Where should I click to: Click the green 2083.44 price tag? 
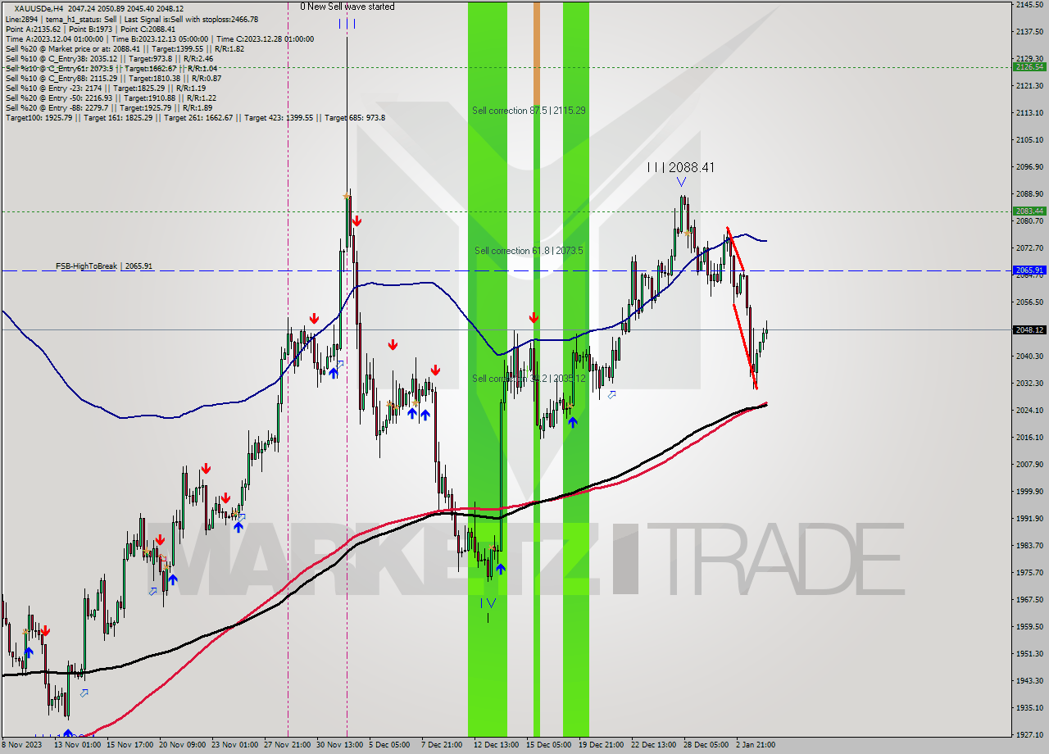click(1029, 211)
